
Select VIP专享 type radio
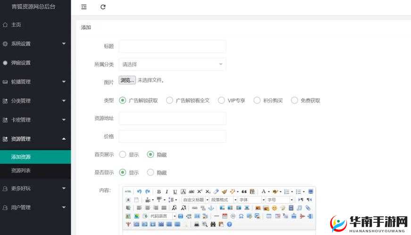pos(221,100)
